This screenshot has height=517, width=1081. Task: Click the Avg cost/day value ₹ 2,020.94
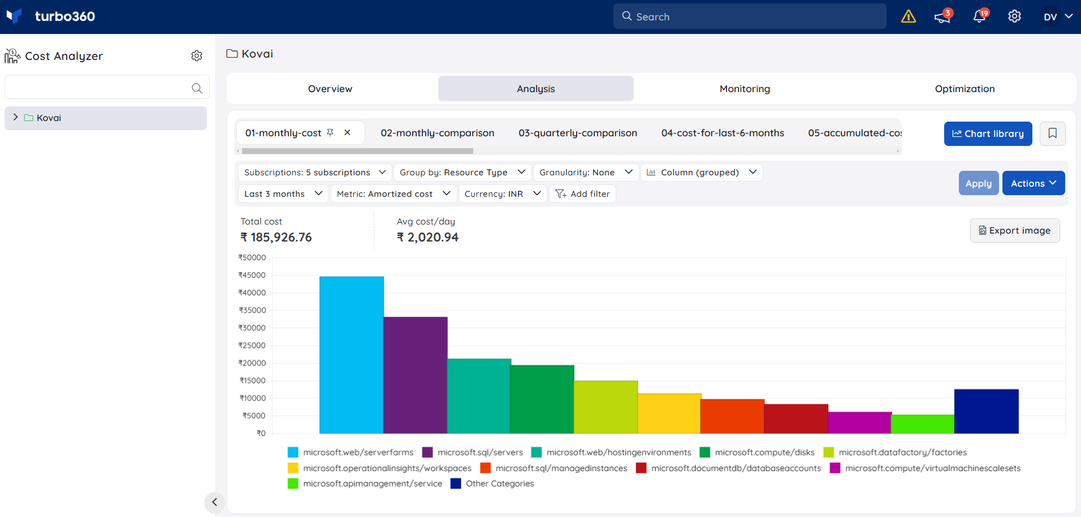pyautogui.click(x=427, y=238)
